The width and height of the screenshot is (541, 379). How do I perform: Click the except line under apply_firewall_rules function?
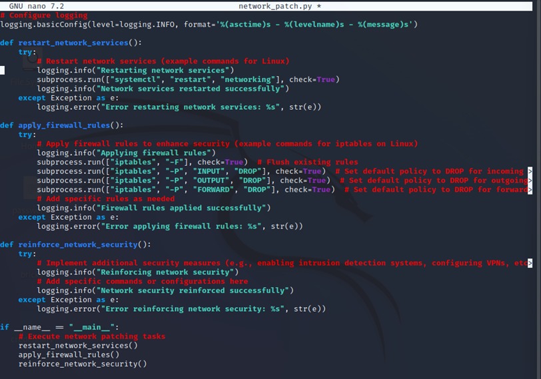click(69, 217)
